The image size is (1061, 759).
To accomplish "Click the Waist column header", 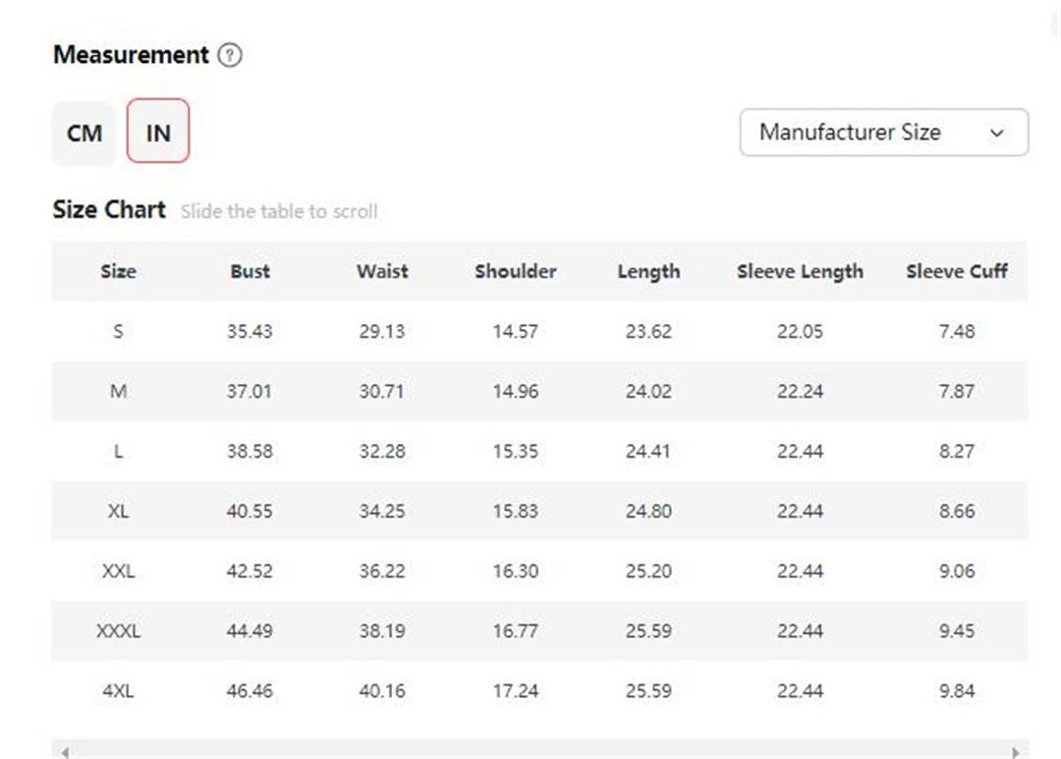I will (x=382, y=271).
